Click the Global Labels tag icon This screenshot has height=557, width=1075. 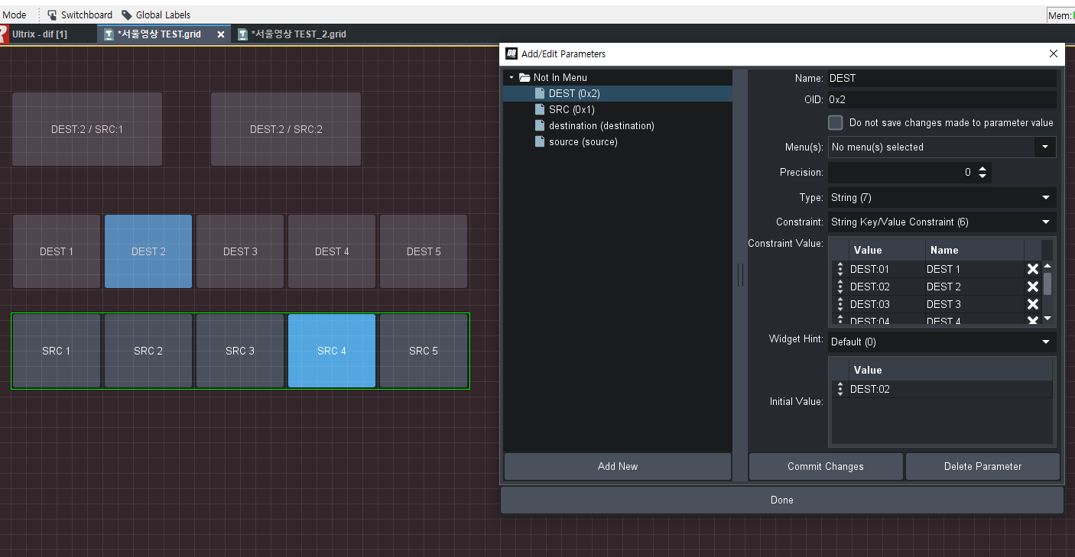coord(127,15)
